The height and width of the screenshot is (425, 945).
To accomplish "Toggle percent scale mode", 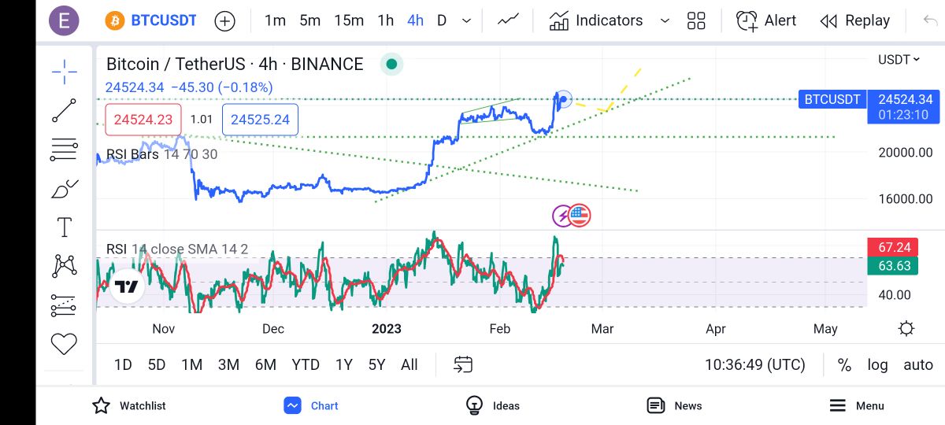I will [x=844, y=364].
